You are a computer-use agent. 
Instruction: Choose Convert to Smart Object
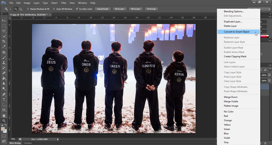pyautogui.click(x=237, y=32)
